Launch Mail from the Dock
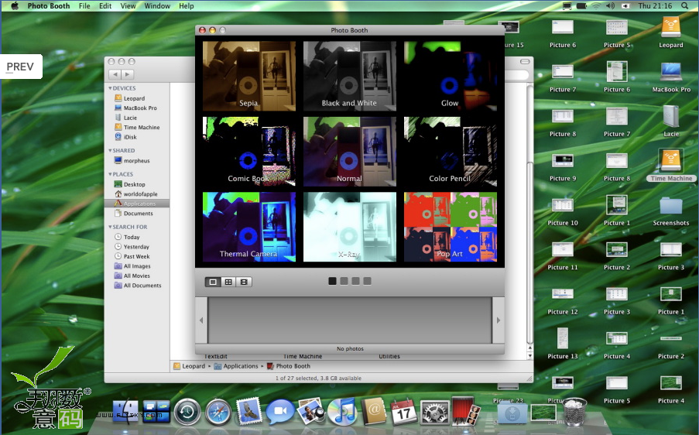 [x=248, y=411]
